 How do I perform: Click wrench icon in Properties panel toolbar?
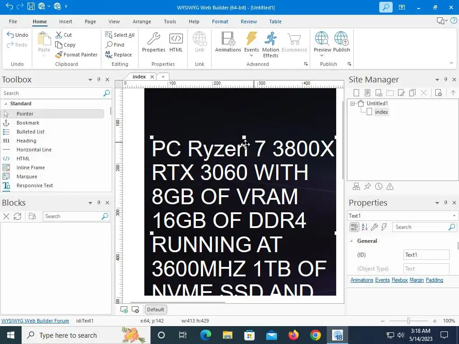click(x=374, y=227)
